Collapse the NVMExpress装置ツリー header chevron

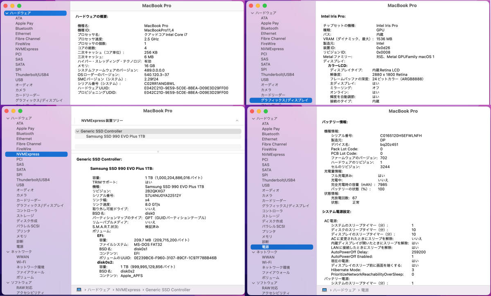click(237, 121)
